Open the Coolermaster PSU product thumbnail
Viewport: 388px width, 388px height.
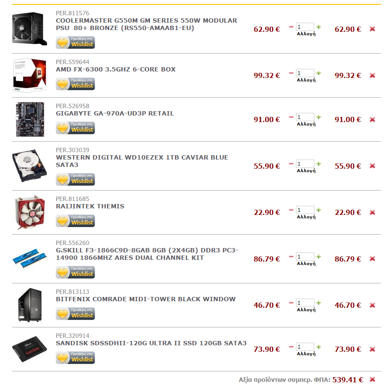pyautogui.click(x=30, y=29)
